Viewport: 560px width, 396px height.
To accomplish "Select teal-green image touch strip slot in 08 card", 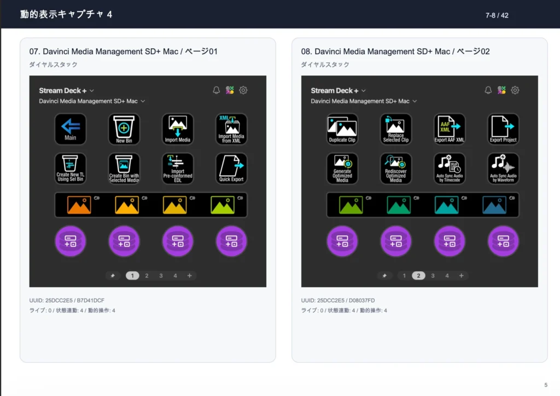I will 399,205.
